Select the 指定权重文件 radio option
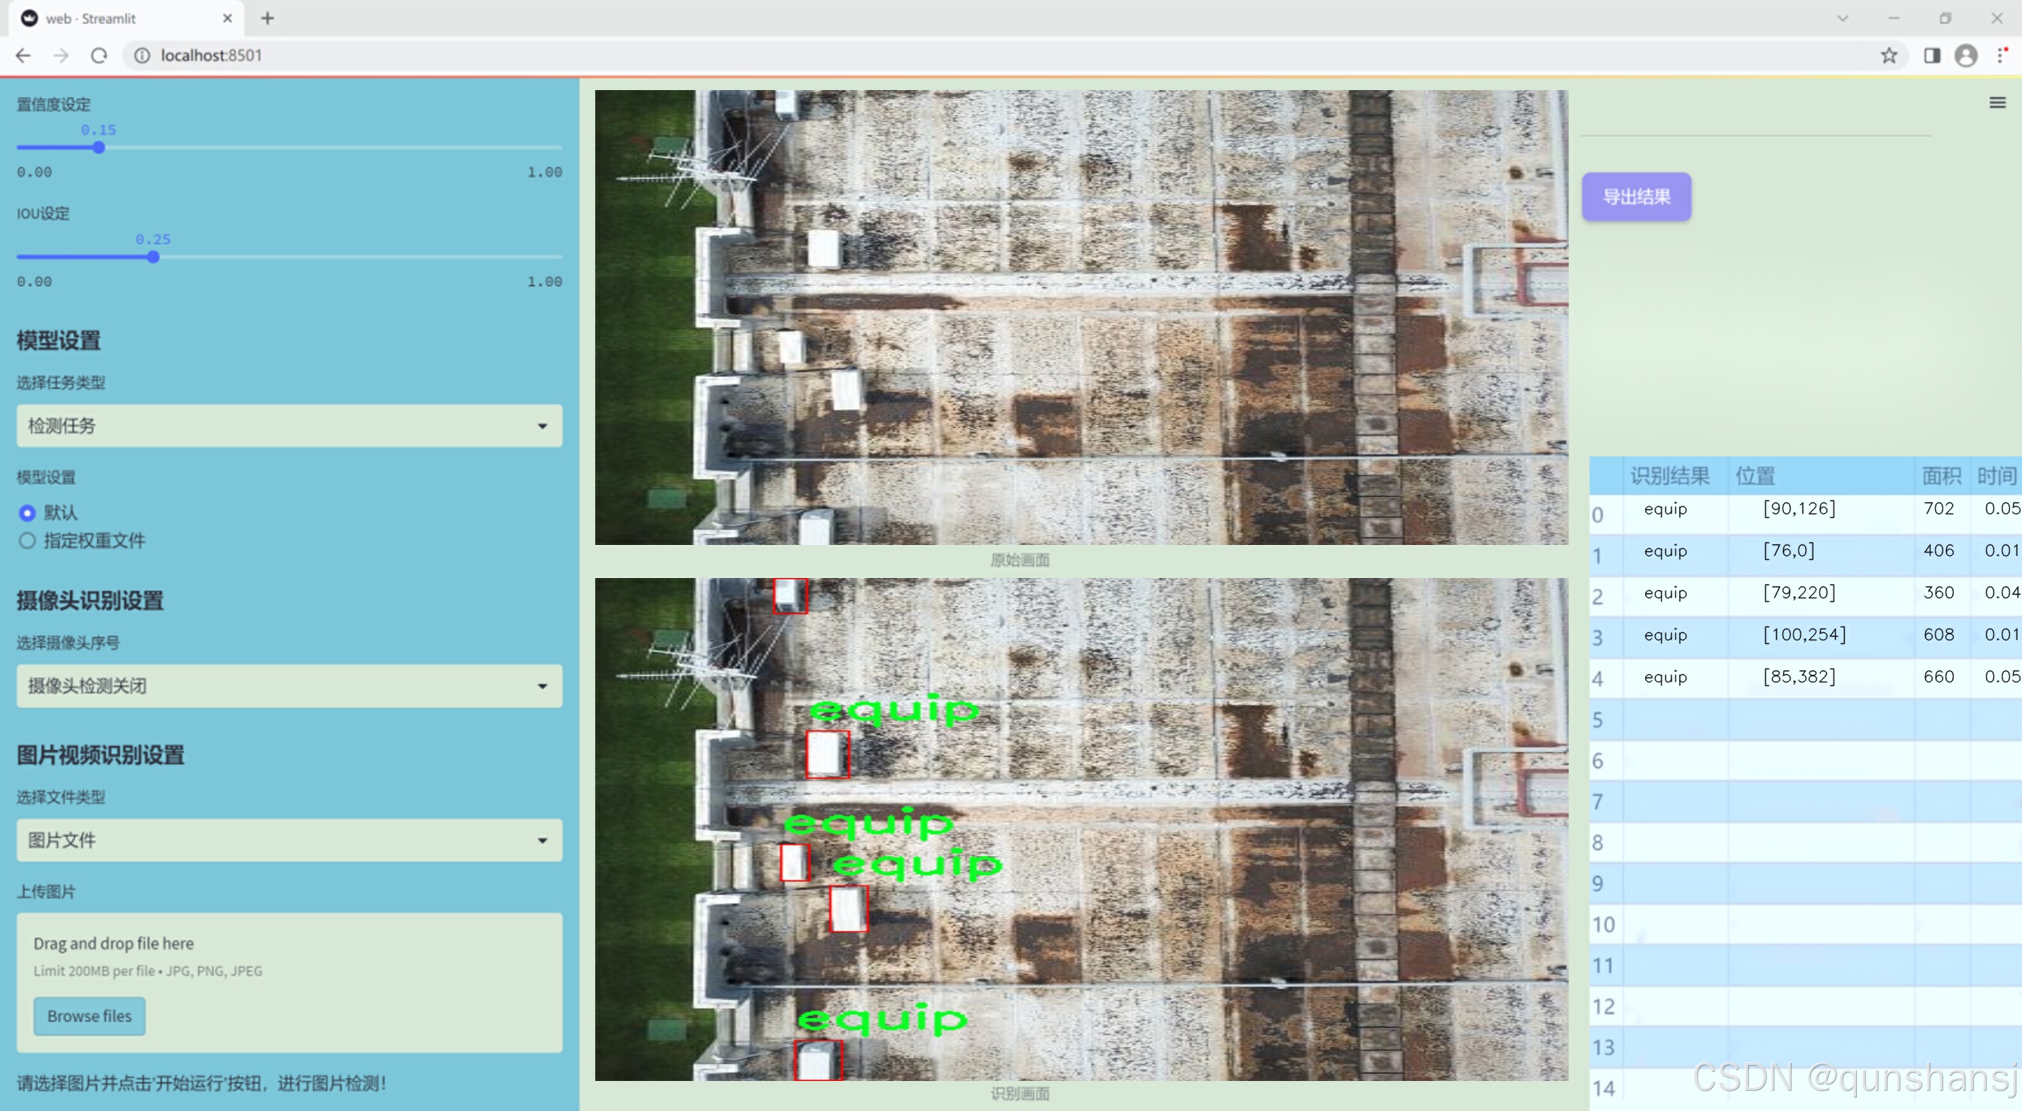The width and height of the screenshot is (2022, 1111). coord(28,540)
